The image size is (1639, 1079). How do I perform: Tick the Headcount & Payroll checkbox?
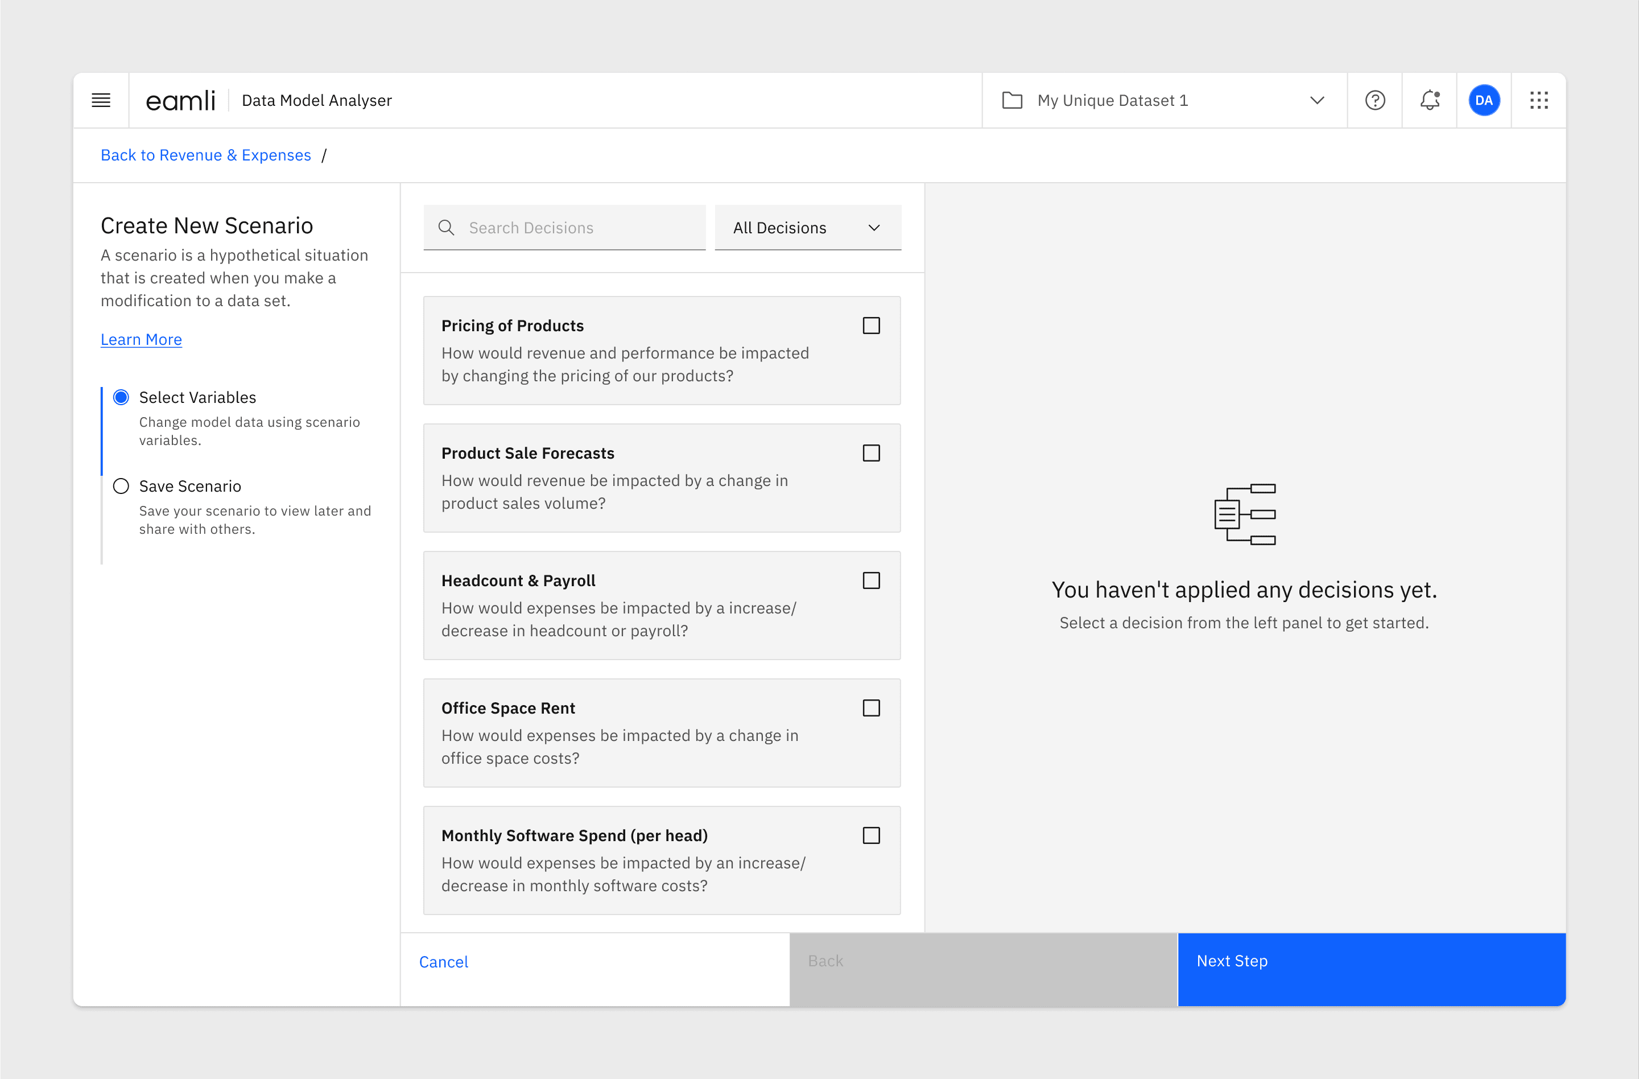point(871,581)
